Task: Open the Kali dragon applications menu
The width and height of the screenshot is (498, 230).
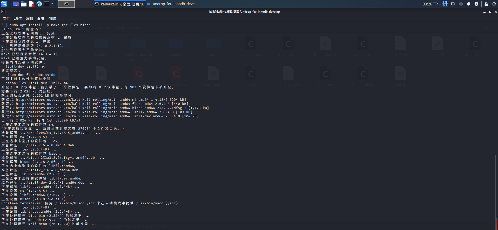Action: coord(4,4)
